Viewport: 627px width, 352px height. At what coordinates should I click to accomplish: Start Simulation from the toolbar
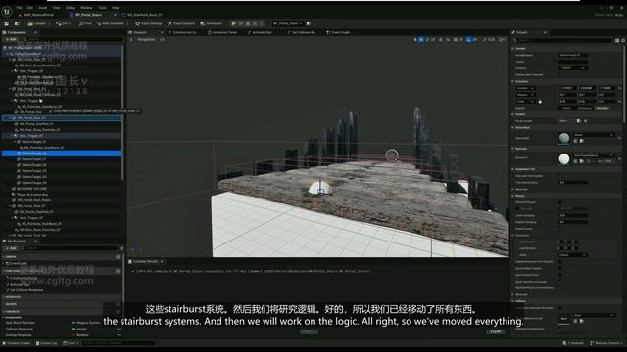[212, 23]
